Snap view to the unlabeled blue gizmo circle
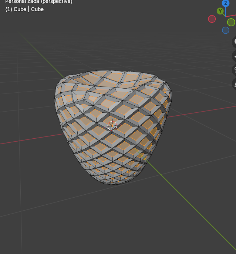 pyautogui.click(x=226, y=30)
